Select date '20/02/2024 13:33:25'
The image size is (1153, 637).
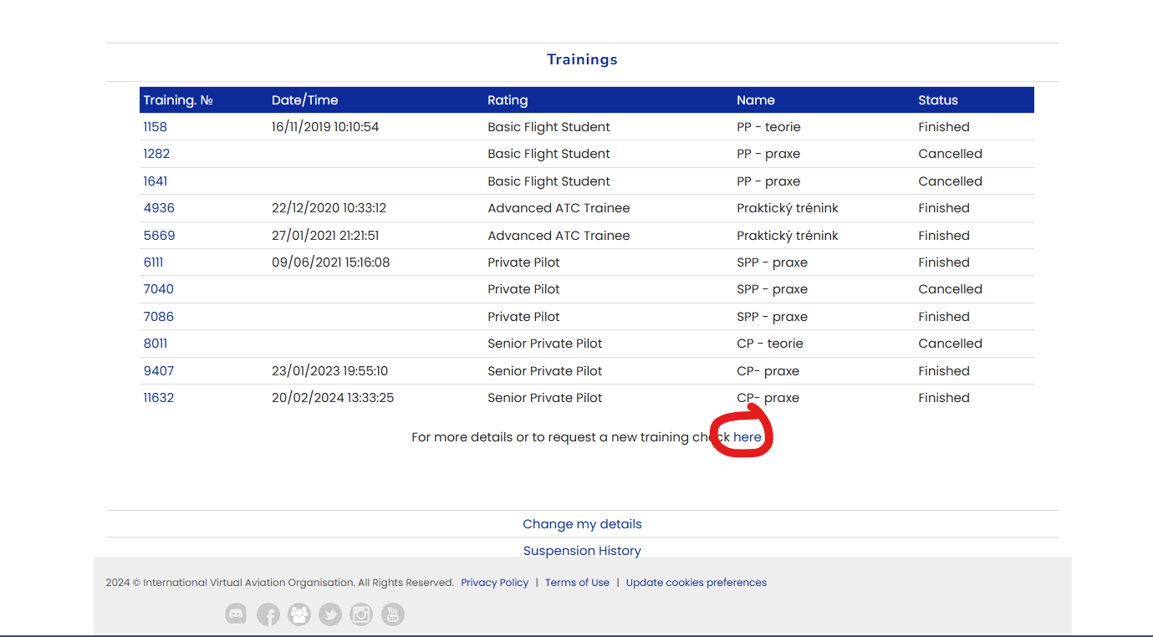pyautogui.click(x=333, y=398)
